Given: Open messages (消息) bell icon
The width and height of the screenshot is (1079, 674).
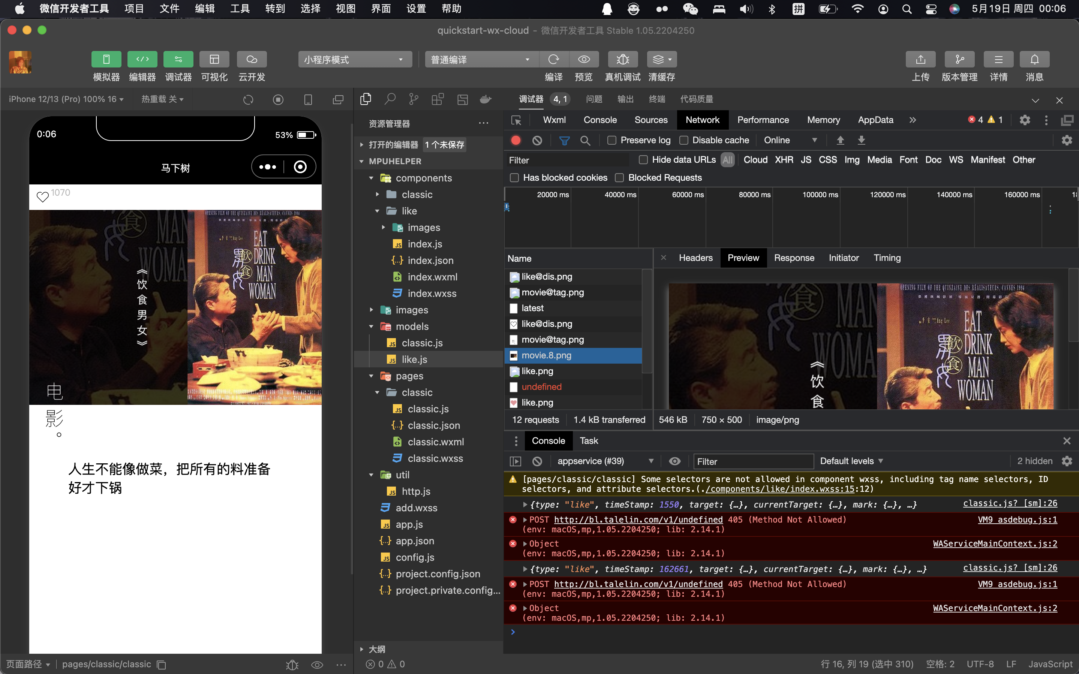Looking at the screenshot, I should [x=1034, y=59].
